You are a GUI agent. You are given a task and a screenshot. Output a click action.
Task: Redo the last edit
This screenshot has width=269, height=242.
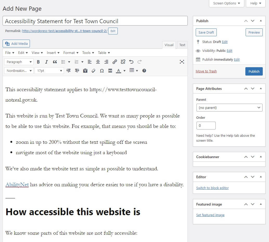click(140, 62)
